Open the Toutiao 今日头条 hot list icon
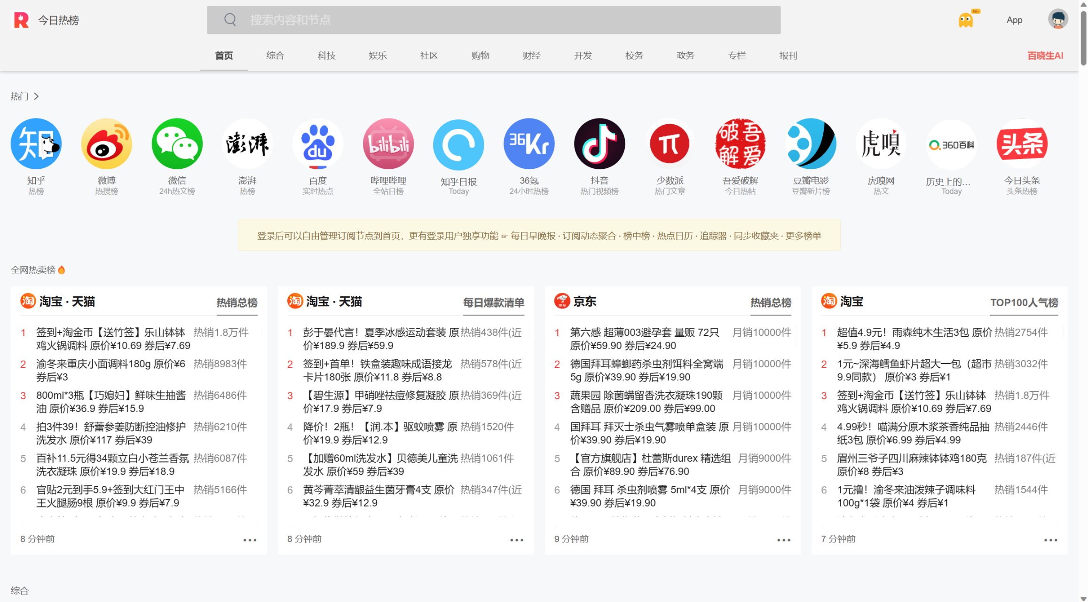The width and height of the screenshot is (1088, 602). 1022,144
